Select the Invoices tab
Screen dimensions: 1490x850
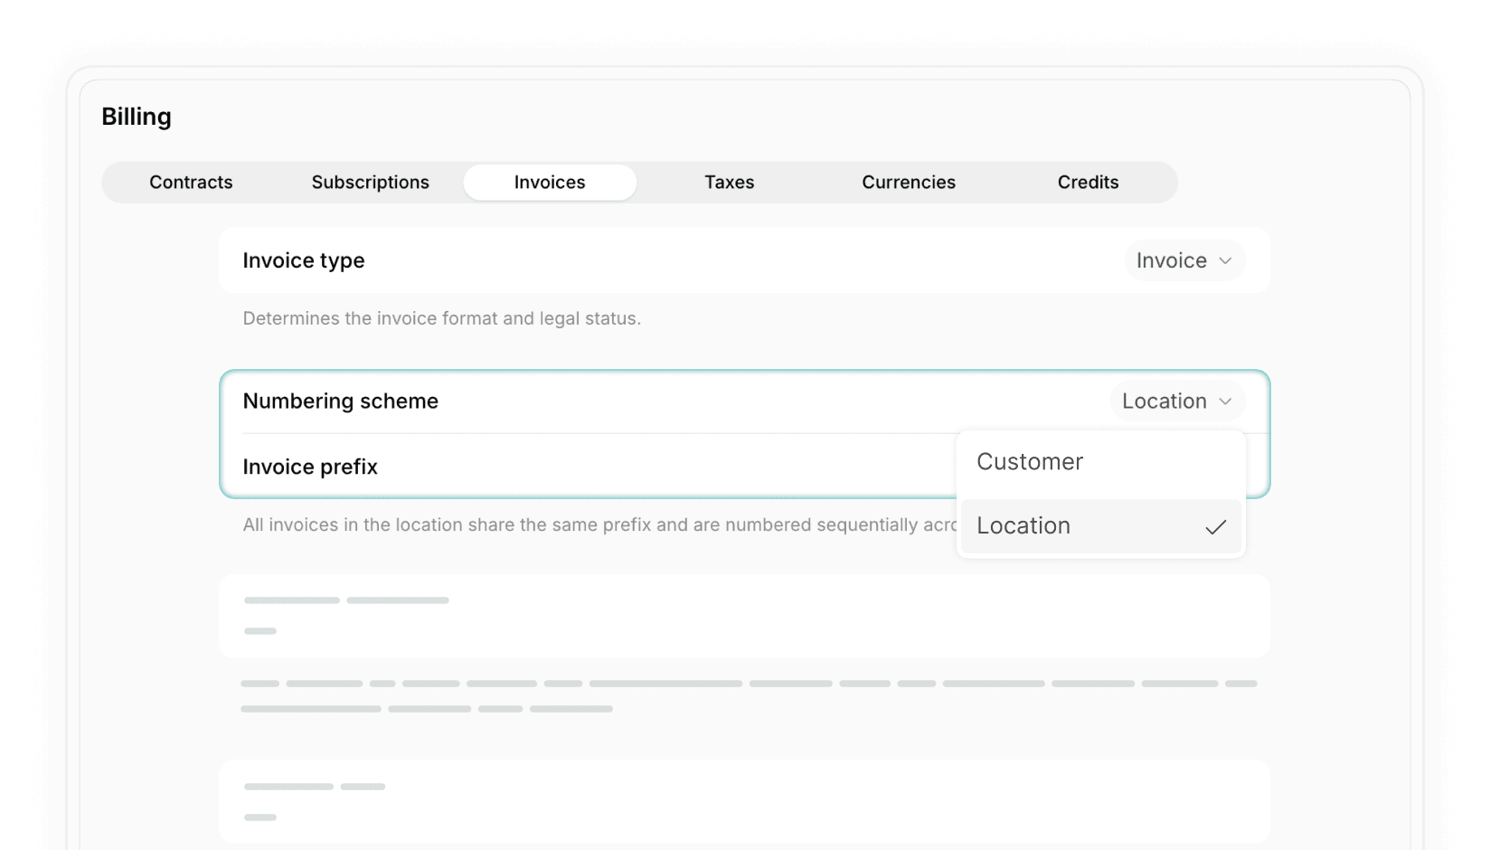tap(550, 183)
